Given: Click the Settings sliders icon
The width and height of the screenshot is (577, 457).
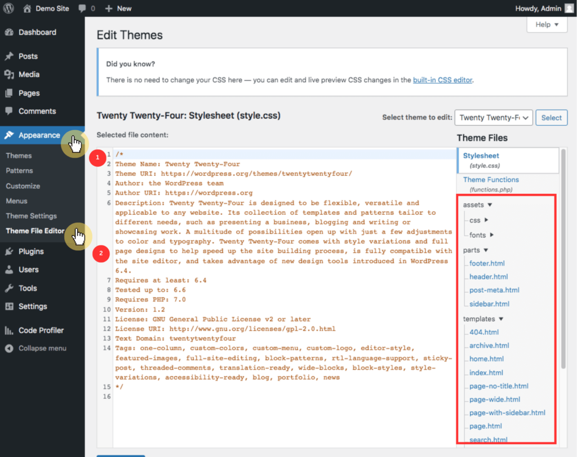Looking at the screenshot, I should click(9, 306).
